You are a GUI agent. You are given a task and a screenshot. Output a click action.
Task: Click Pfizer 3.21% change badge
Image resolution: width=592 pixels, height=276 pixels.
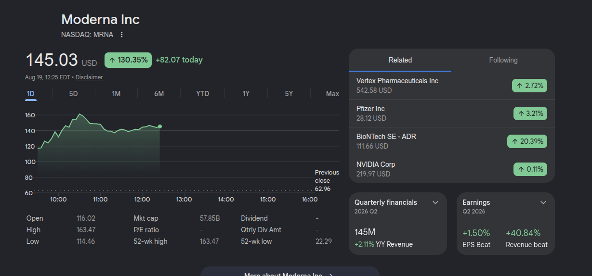(530, 113)
